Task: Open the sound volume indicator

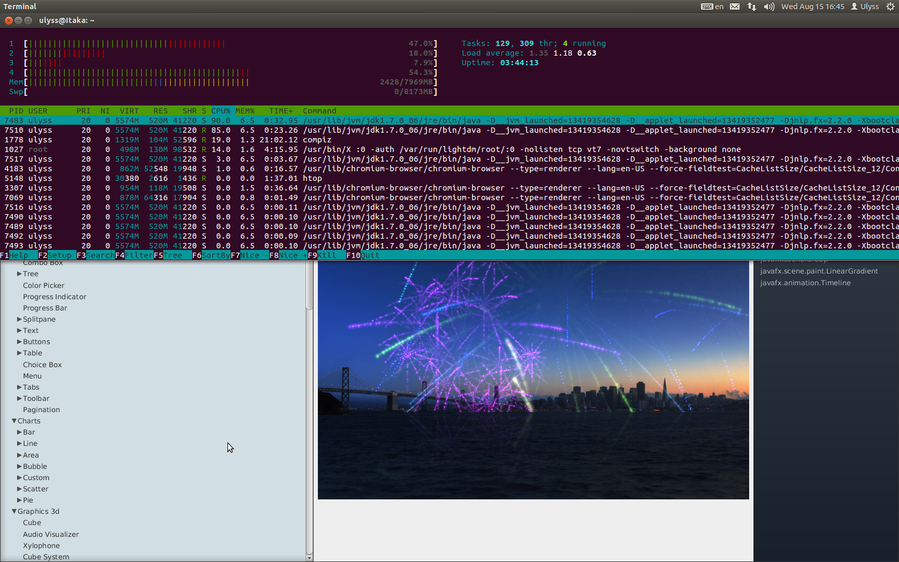Action: pyautogui.click(x=769, y=6)
